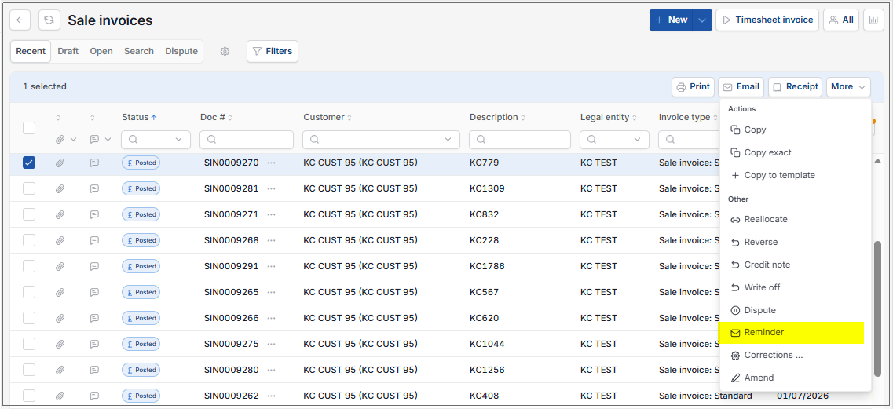The image size is (893, 409).
Task: Toggle the select-all header checkbox
Action: (29, 128)
